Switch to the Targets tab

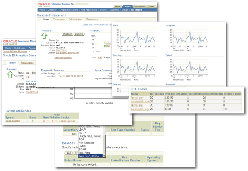(127, 7)
